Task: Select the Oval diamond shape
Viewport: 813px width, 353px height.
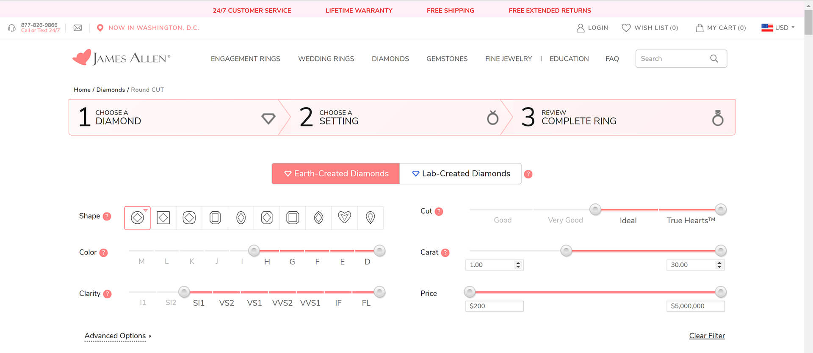Action: tap(241, 218)
